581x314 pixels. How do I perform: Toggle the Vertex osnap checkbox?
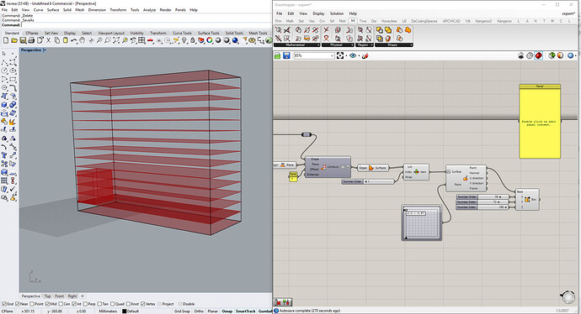click(142, 304)
